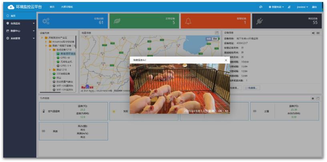Viewport: 327px width, 162px height.
Task: Click the right-hand button under device info
Action: [x=251, y=88]
